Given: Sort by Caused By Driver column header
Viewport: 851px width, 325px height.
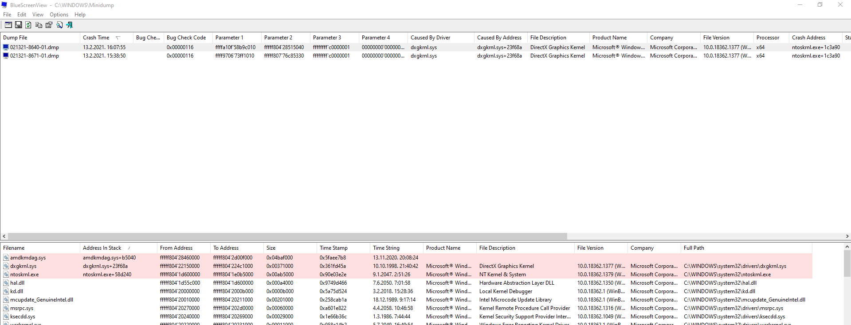Looking at the screenshot, I should 430,38.
